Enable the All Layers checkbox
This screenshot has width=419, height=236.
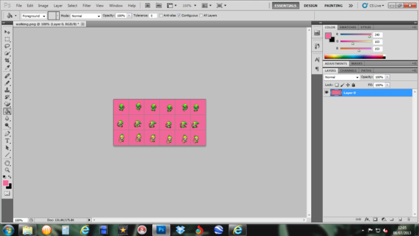tap(201, 15)
